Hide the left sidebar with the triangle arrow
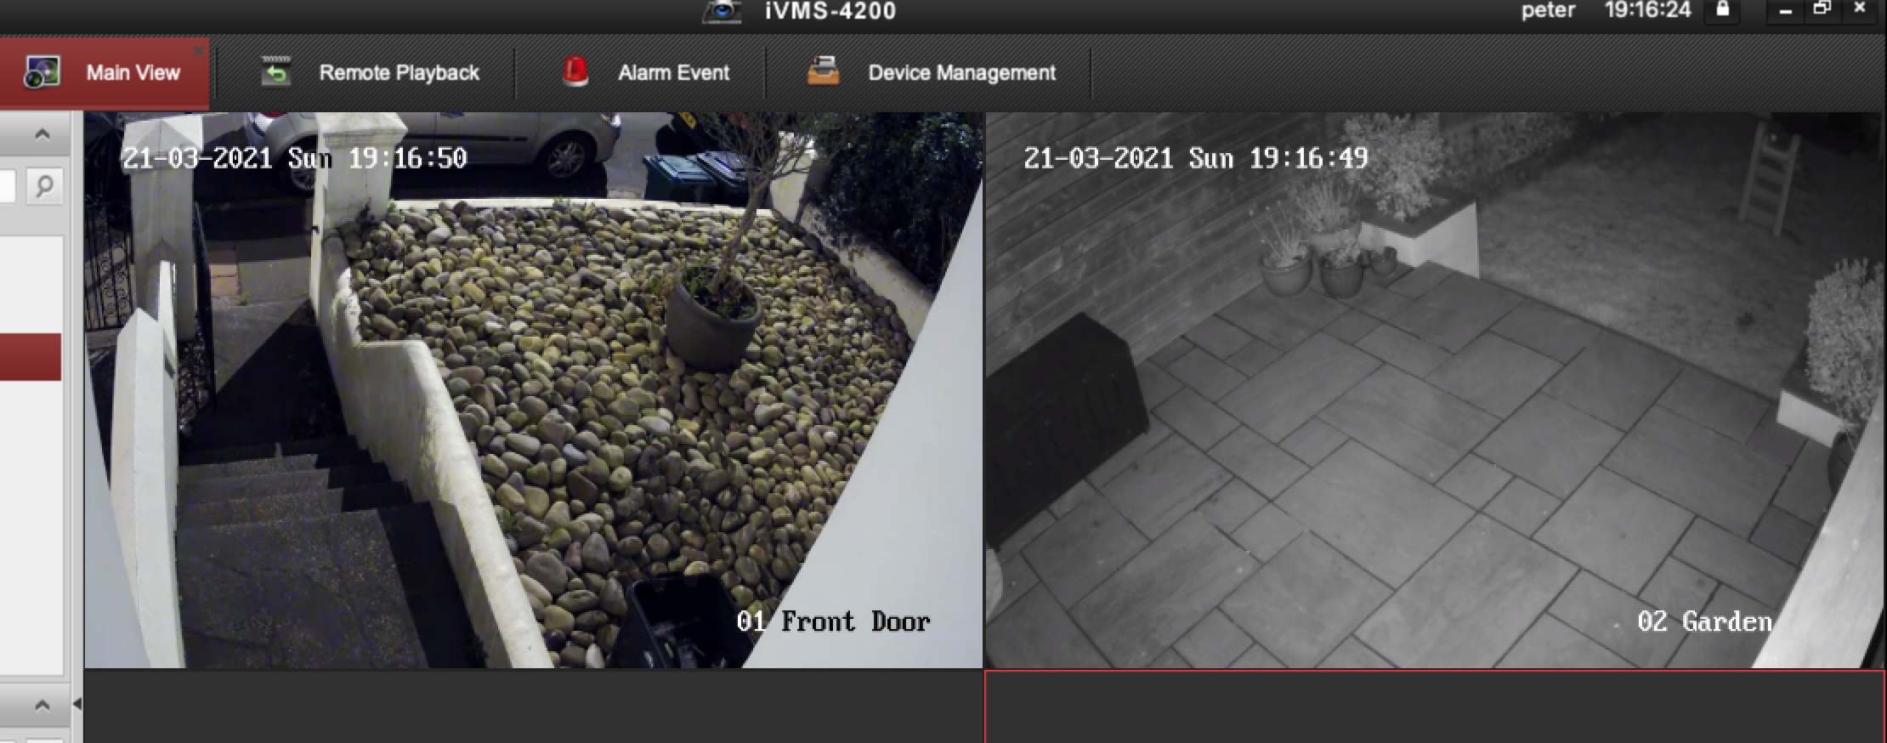This screenshot has width=1887, height=743. point(77,704)
